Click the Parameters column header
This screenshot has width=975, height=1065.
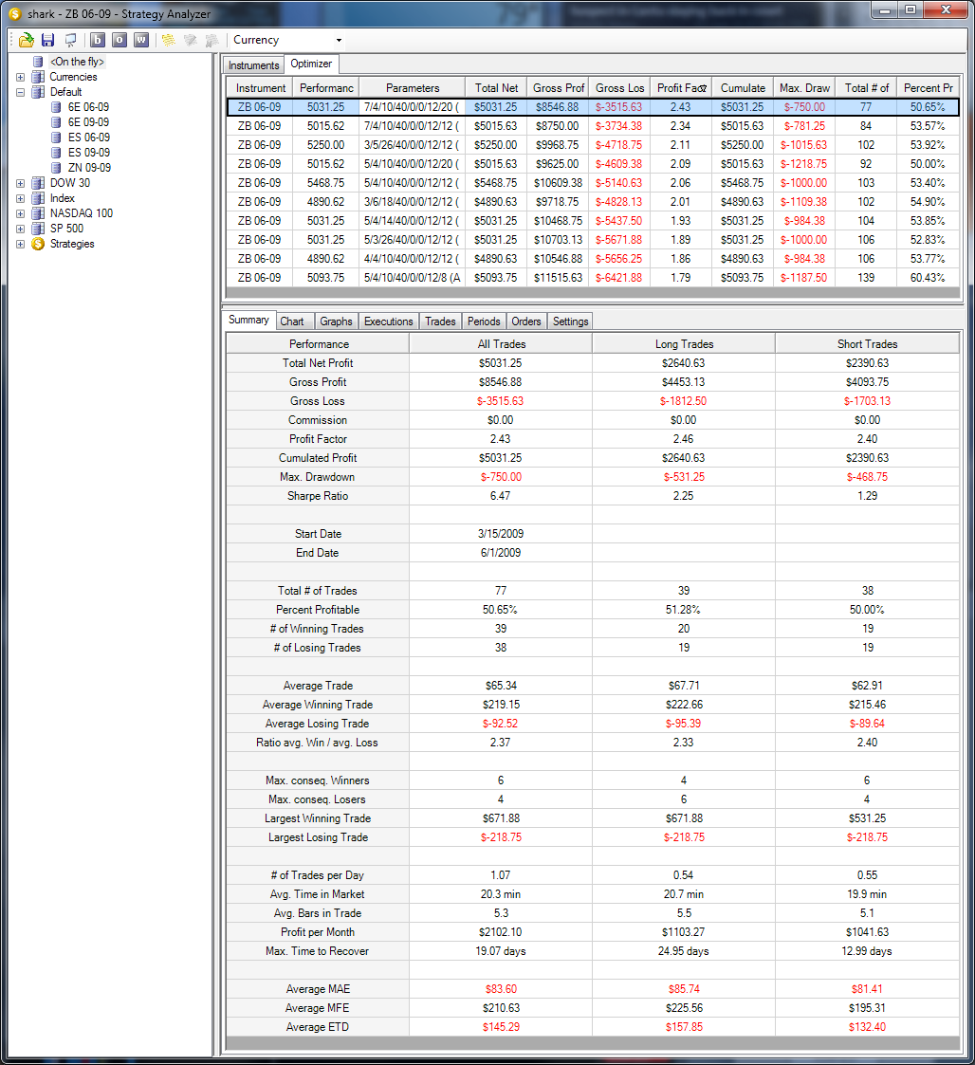(413, 88)
